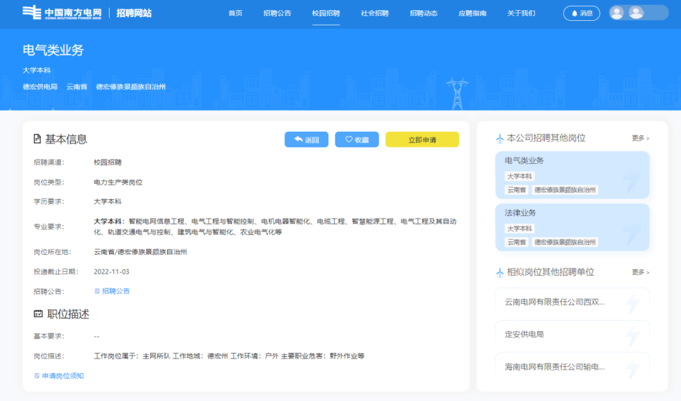This screenshot has width=681, height=401.
Task: Select the 校园招聘 navigation tab
Action: tap(326, 13)
